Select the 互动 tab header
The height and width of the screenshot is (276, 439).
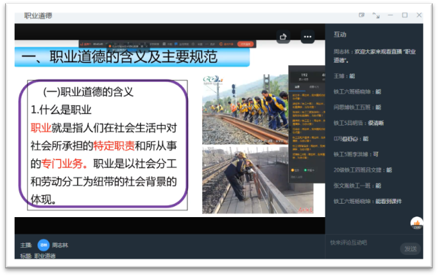click(340, 35)
